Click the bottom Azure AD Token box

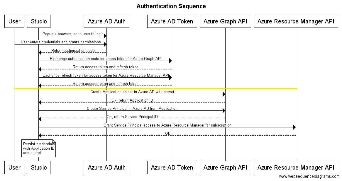coord(172,168)
